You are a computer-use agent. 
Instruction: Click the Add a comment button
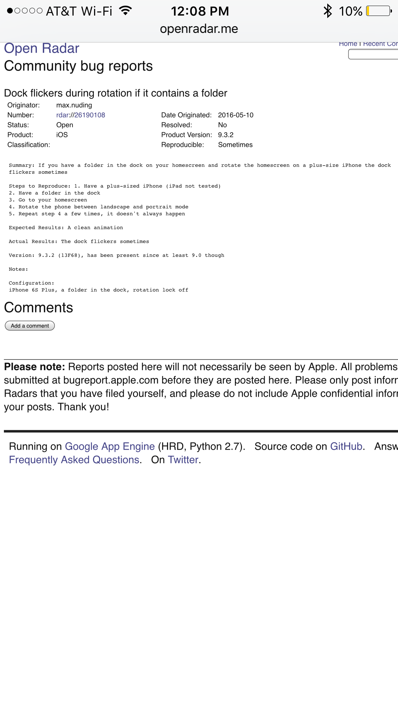[30, 326]
